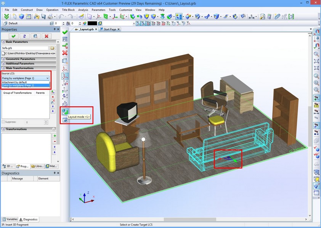Click the Layout mode icon
This screenshot has width=321, height=228.
click(65, 112)
